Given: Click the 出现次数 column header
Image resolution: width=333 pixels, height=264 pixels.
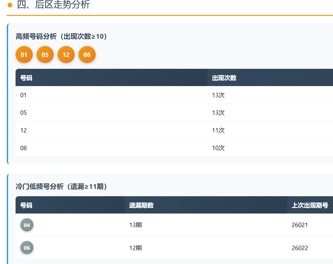Looking at the screenshot, I should (224, 78).
